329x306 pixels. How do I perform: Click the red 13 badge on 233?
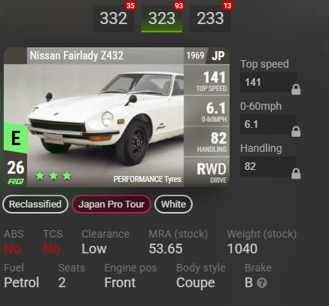tap(227, 5)
